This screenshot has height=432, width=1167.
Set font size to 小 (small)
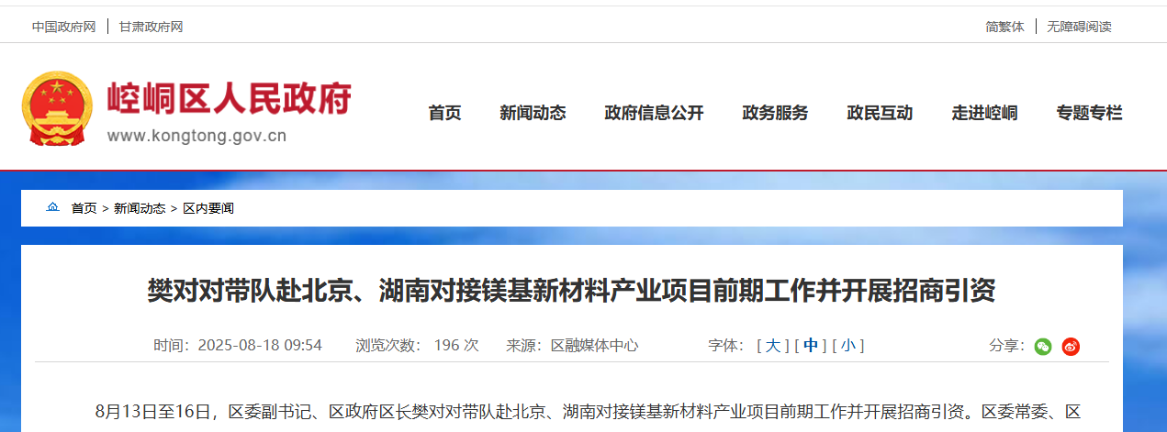point(847,346)
